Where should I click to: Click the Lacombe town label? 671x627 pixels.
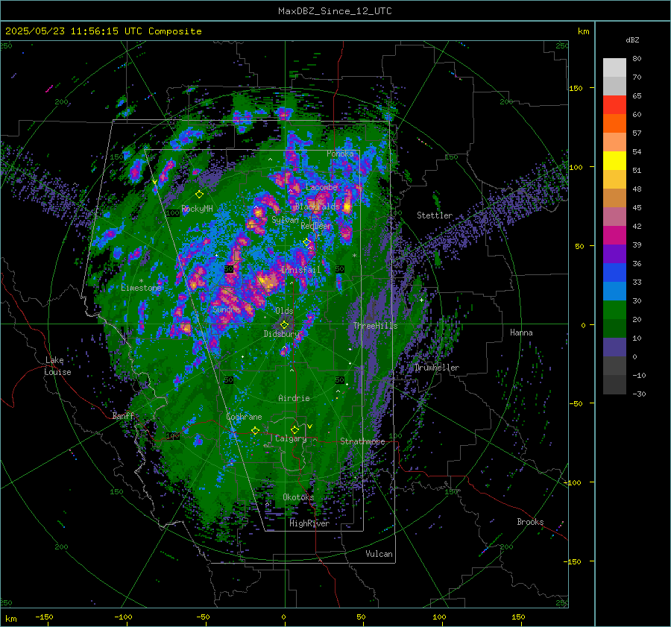coord(321,187)
